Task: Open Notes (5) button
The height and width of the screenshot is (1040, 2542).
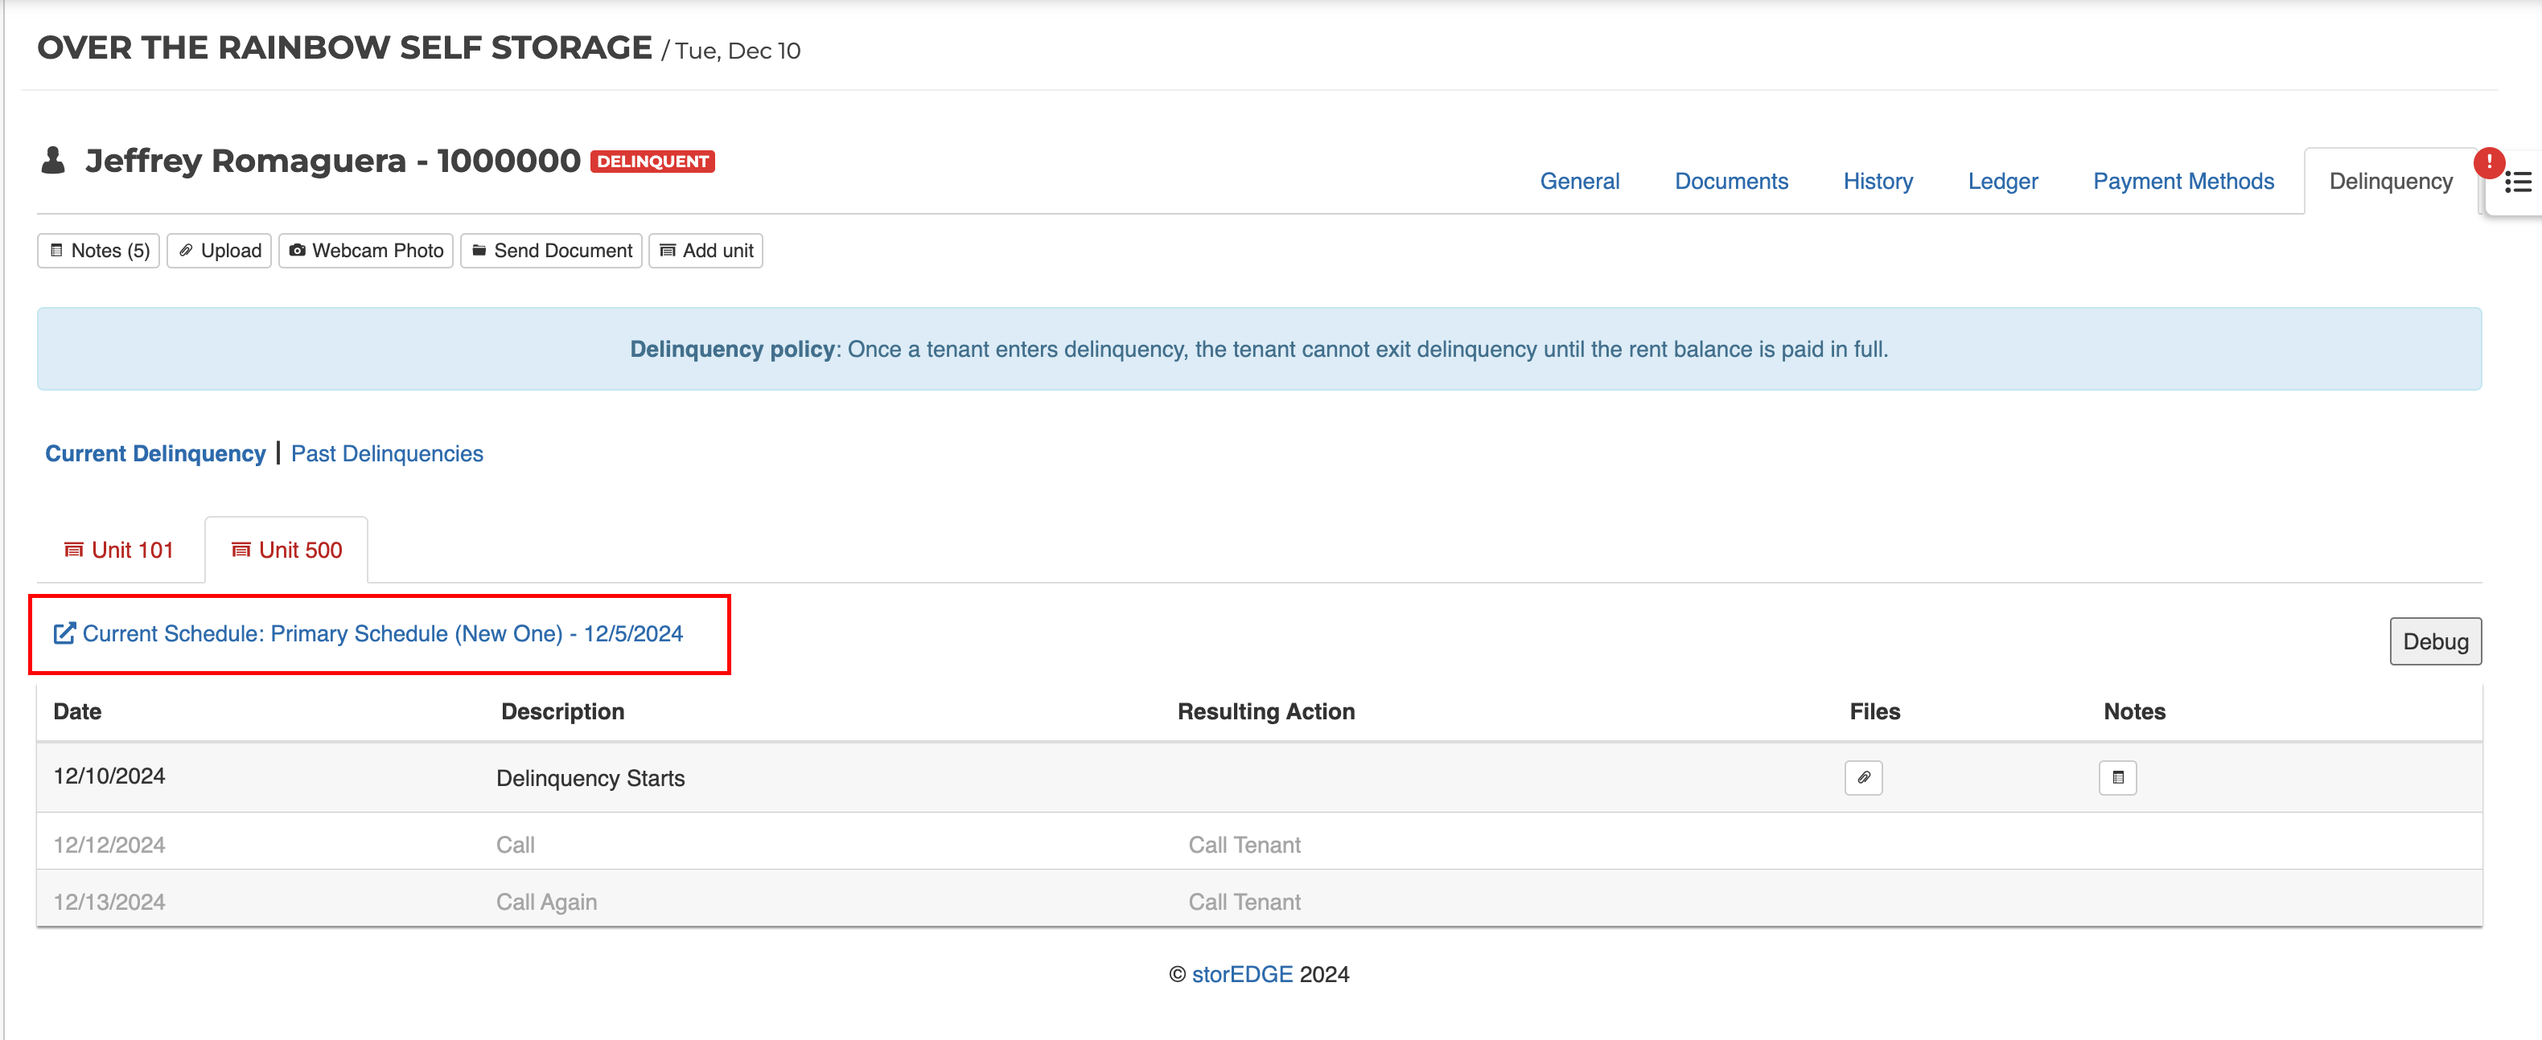Action: 99,251
